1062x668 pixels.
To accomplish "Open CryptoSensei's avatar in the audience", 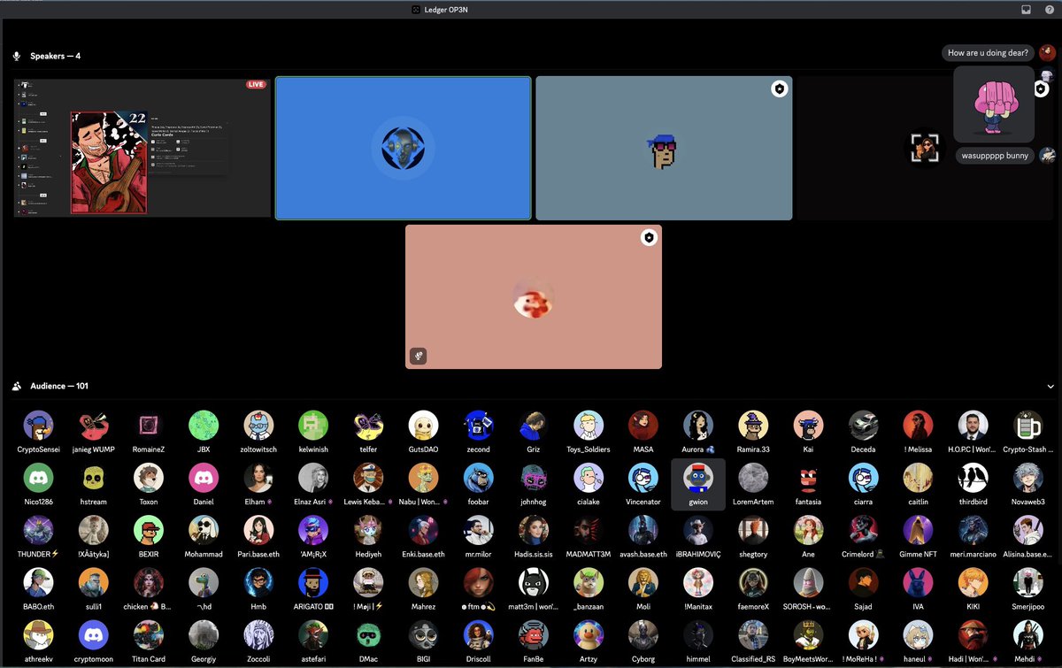I will 38,426.
